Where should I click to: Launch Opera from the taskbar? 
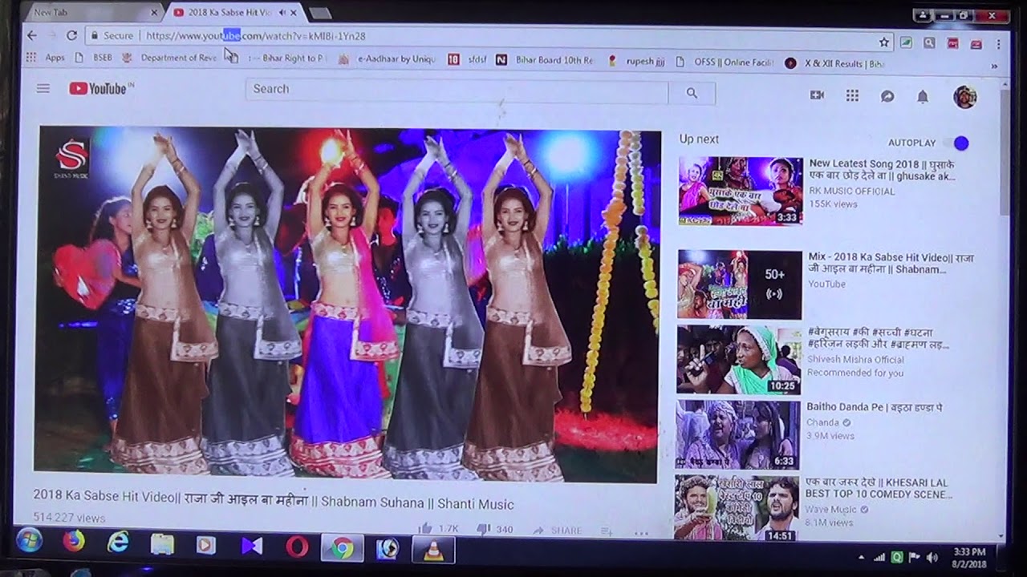[297, 547]
